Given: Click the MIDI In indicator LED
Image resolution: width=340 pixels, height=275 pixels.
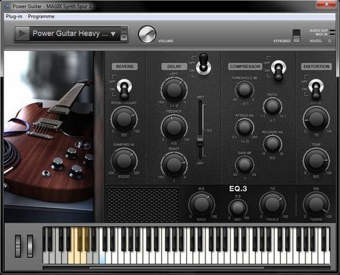Looking at the screenshot, I should pyautogui.click(x=332, y=34).
